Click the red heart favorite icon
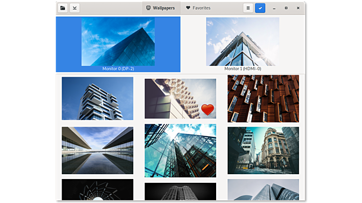This screenshot has height=203, width=362. coord(207,110)
